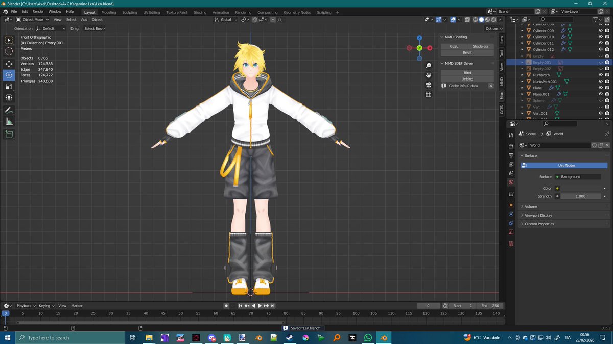Switch to the Shading workspace tab
The height and width of the screenshot is (344, 613).
pyautogui.click(x=200, y=12)
